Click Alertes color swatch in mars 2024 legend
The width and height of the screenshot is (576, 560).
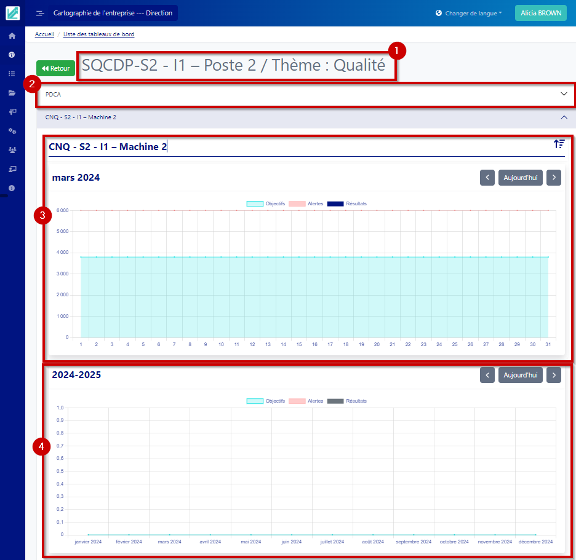[297, 203]
